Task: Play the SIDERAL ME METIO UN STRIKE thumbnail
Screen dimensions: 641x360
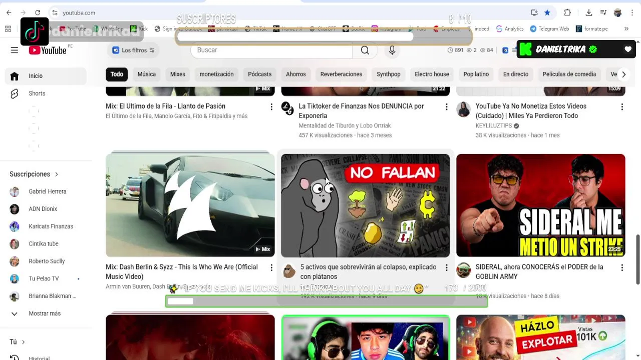Action: tap(541, 205)
